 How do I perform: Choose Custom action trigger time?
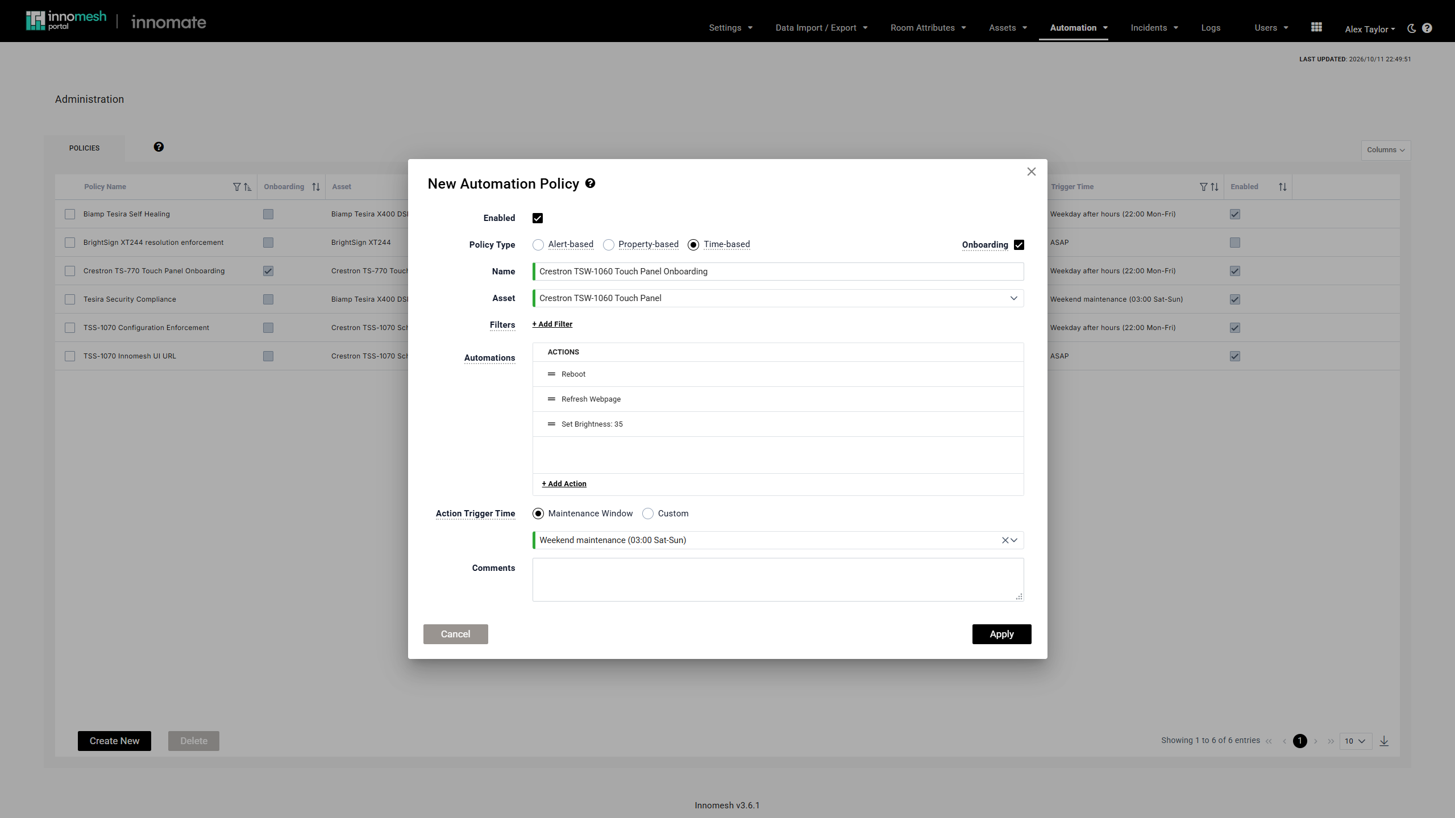(x=648, y=514)
